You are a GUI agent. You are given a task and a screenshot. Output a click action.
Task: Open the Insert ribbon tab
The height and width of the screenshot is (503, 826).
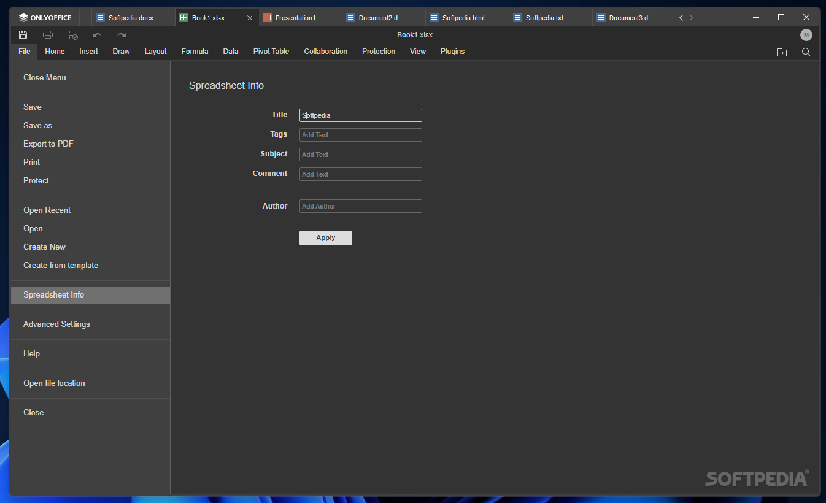(x=88, y=52)
